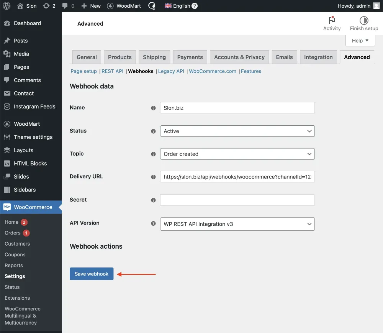Viewport: 383px width, 333px height.
Task: Open the REST API sub-page link
Action: 112,71
